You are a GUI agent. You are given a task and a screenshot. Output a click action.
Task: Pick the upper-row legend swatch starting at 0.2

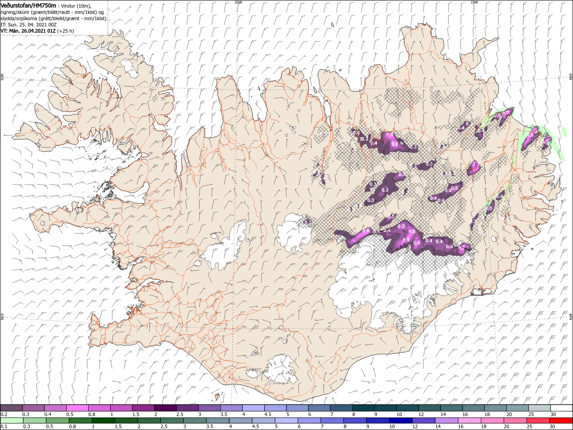click(11, 408)
